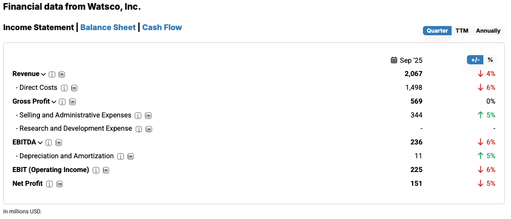Open the calendar icon beside Sep '25
The image size is (511, 219).
coord(394,60)
